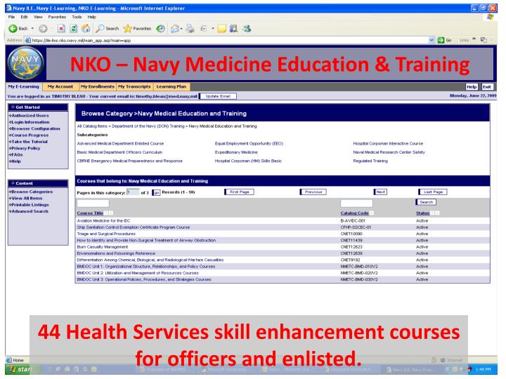Click the Search button above Status

pyautogui.click(x=427, y=202)
